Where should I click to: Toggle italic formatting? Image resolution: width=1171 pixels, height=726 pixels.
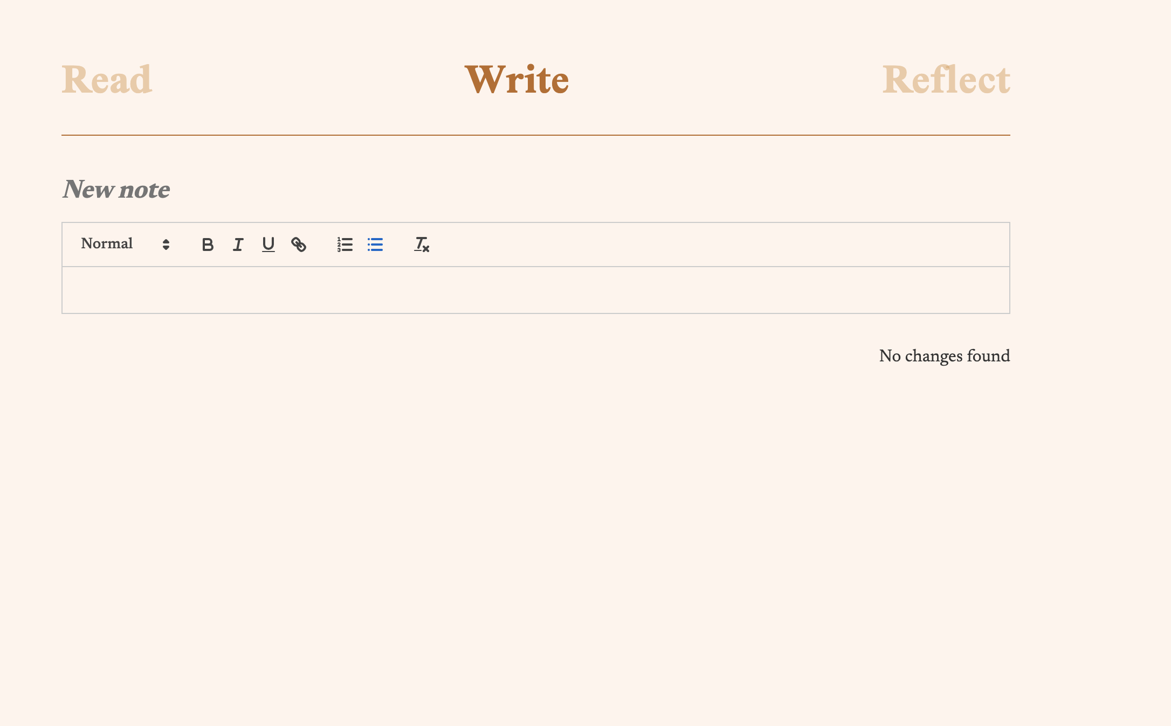point(238,245)
